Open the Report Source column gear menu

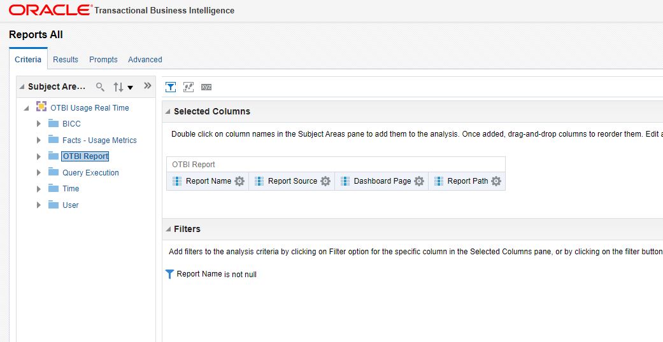pyautogui.click(x=325, y=181)
